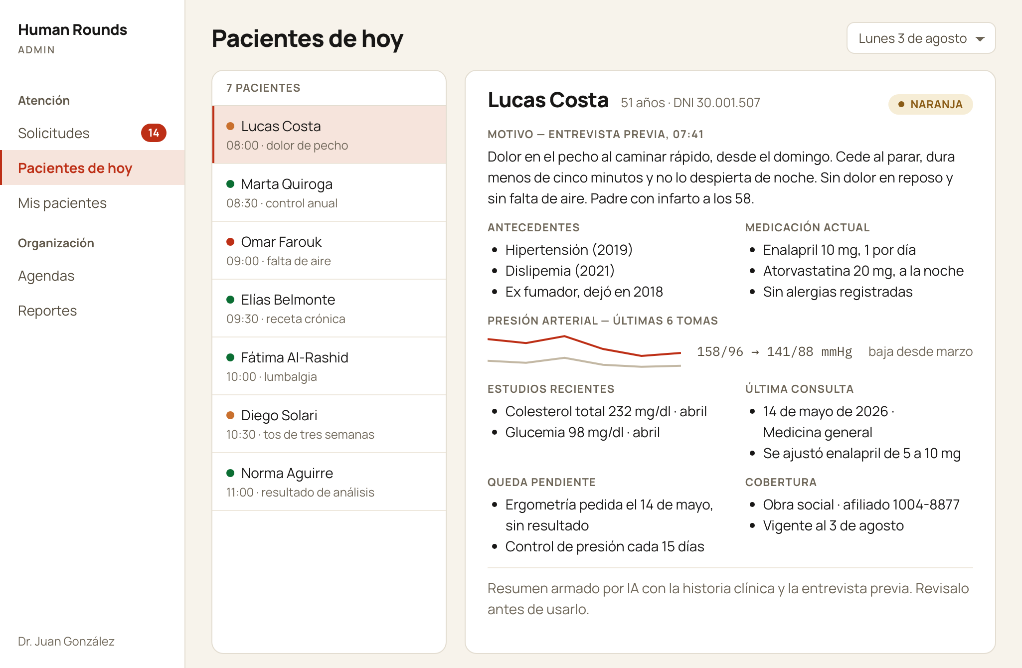
Task: Click 'Control de presión cada 15 días'
Action: point(605,546)
